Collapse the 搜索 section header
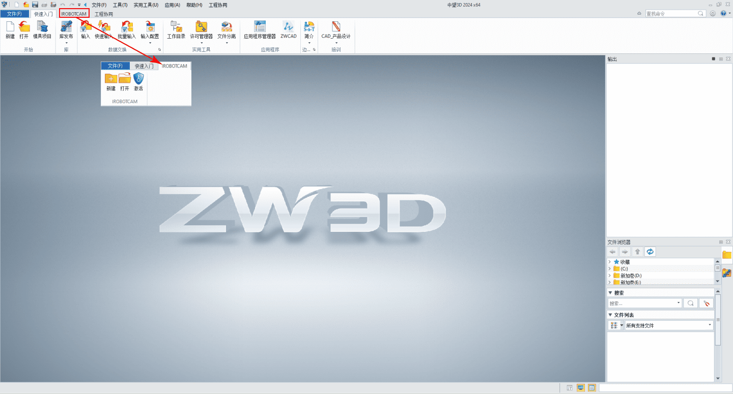The height and width of the screenshot is (394, 733). click(x=610, y=293)
